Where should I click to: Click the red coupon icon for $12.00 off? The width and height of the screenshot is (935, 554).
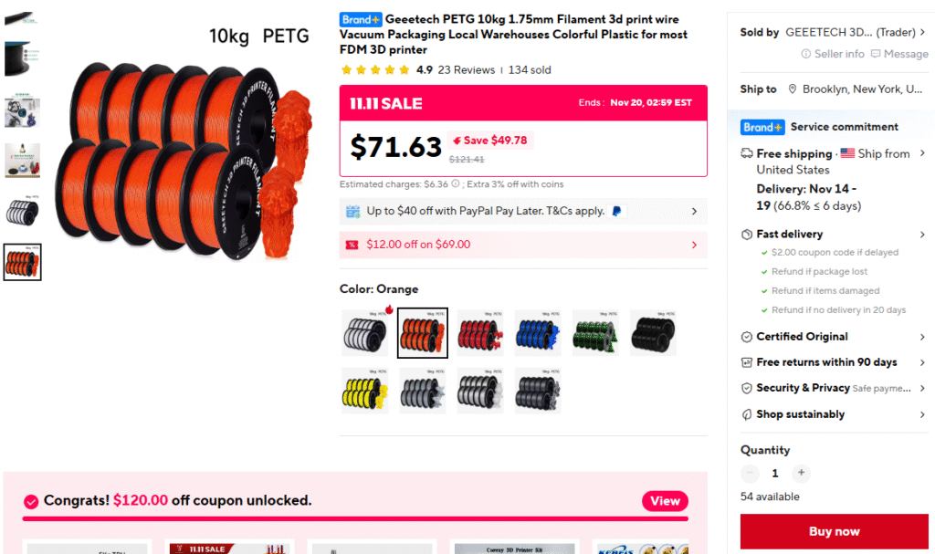click(352, 245)
